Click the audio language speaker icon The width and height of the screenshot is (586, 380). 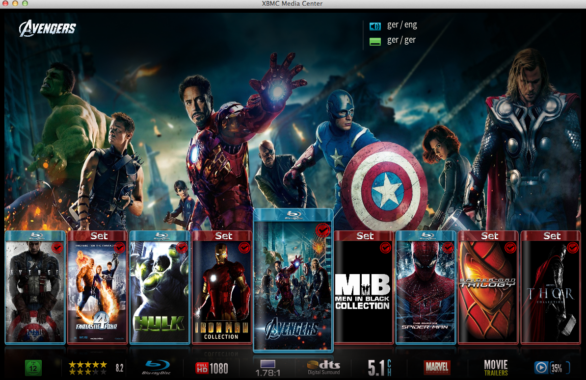(x=375, y=26)
